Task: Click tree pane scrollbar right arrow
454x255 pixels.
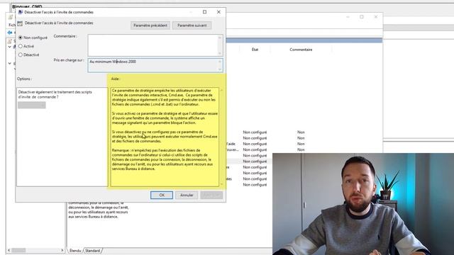Action: [x=62, y=250]
